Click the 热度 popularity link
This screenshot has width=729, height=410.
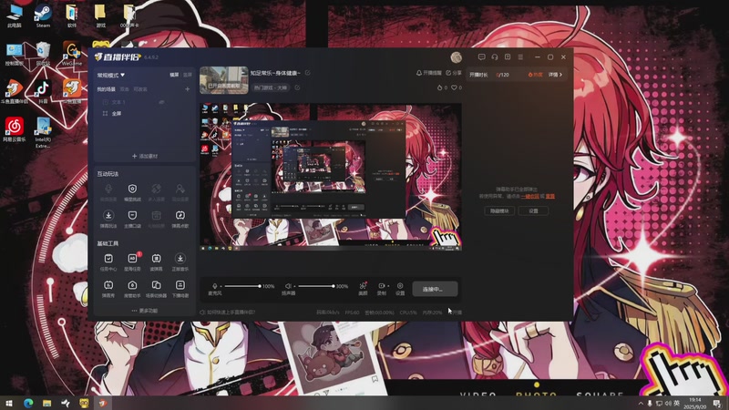535,75
